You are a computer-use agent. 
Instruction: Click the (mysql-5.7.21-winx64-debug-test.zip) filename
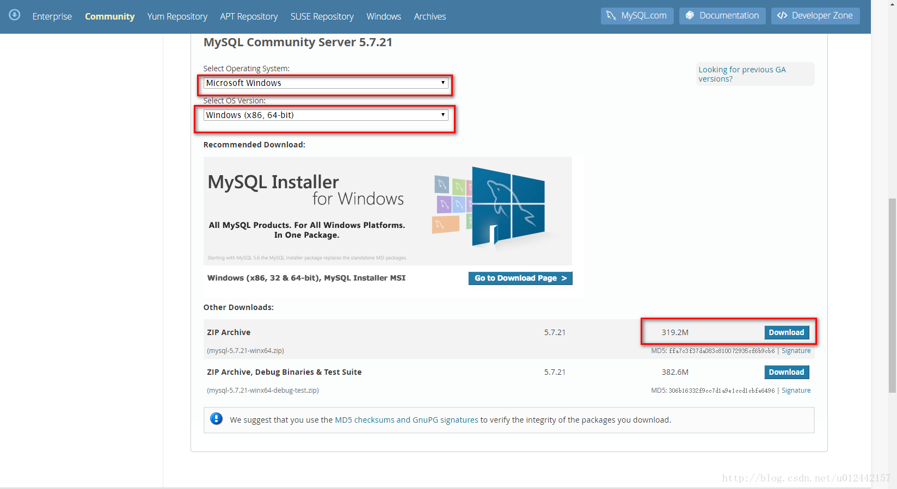point(263,391)
